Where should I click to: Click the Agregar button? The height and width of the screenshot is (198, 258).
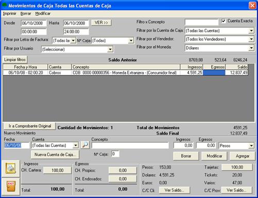pyautogui.click(x=243, y=156)
